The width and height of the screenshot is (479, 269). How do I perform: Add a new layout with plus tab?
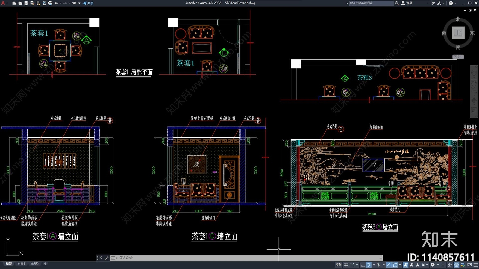coord(45,264)
